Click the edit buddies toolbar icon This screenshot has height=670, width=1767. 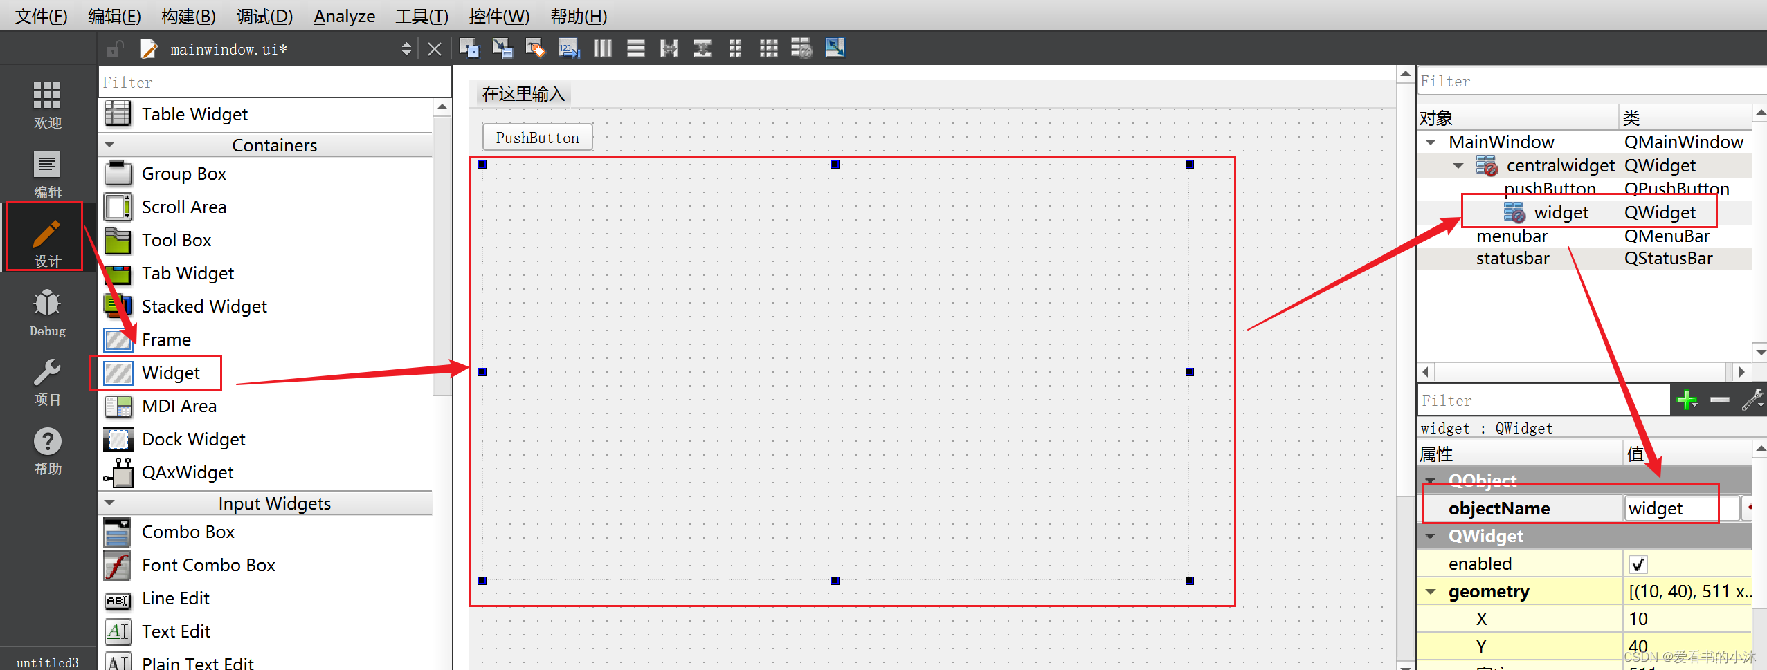click(x=536, y=48)
